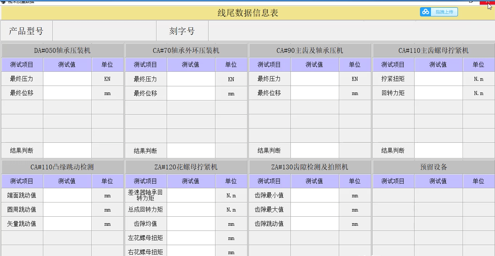Select the 线尾数据信息表 title text
Viewport: 495px width, 256px height.
tap(248, 13)
